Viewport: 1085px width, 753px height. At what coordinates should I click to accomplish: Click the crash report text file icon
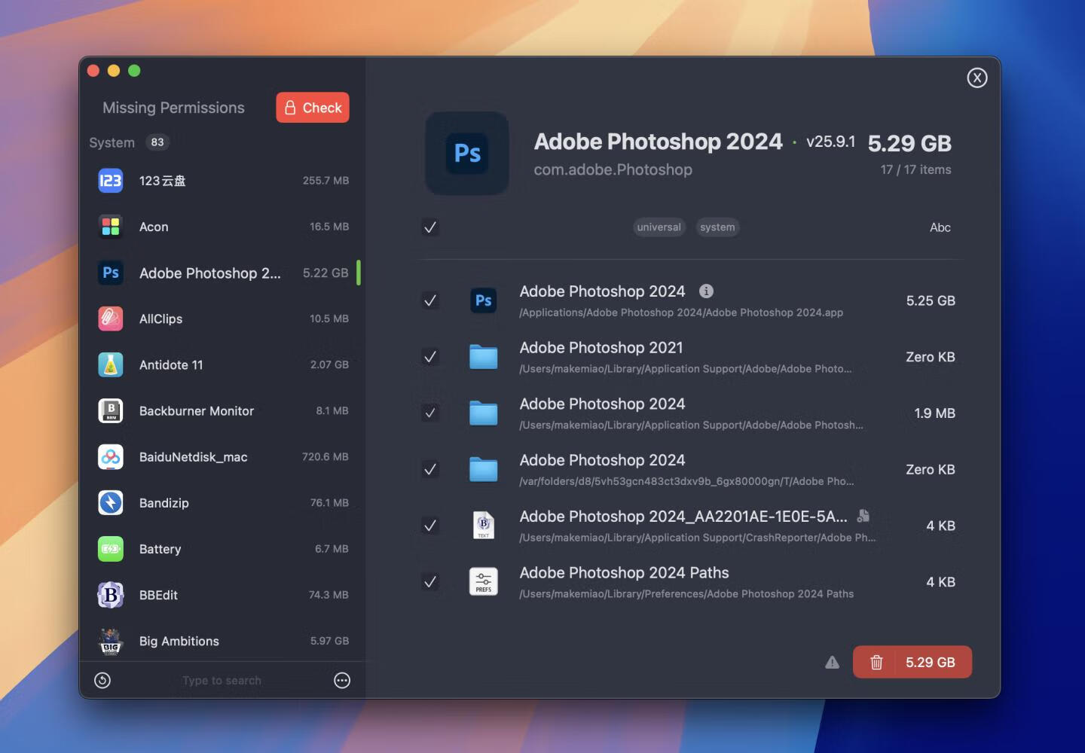point(484,526)
